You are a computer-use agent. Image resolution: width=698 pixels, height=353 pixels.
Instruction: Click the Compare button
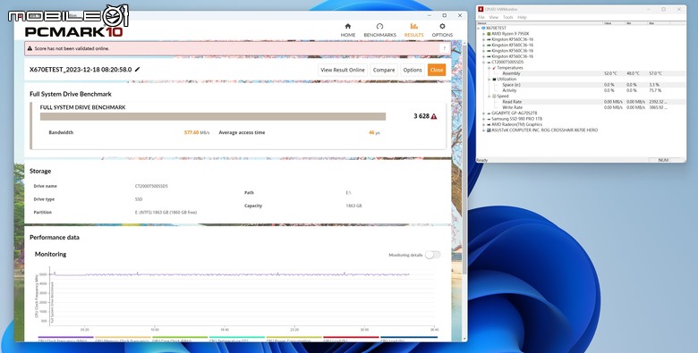384,70
